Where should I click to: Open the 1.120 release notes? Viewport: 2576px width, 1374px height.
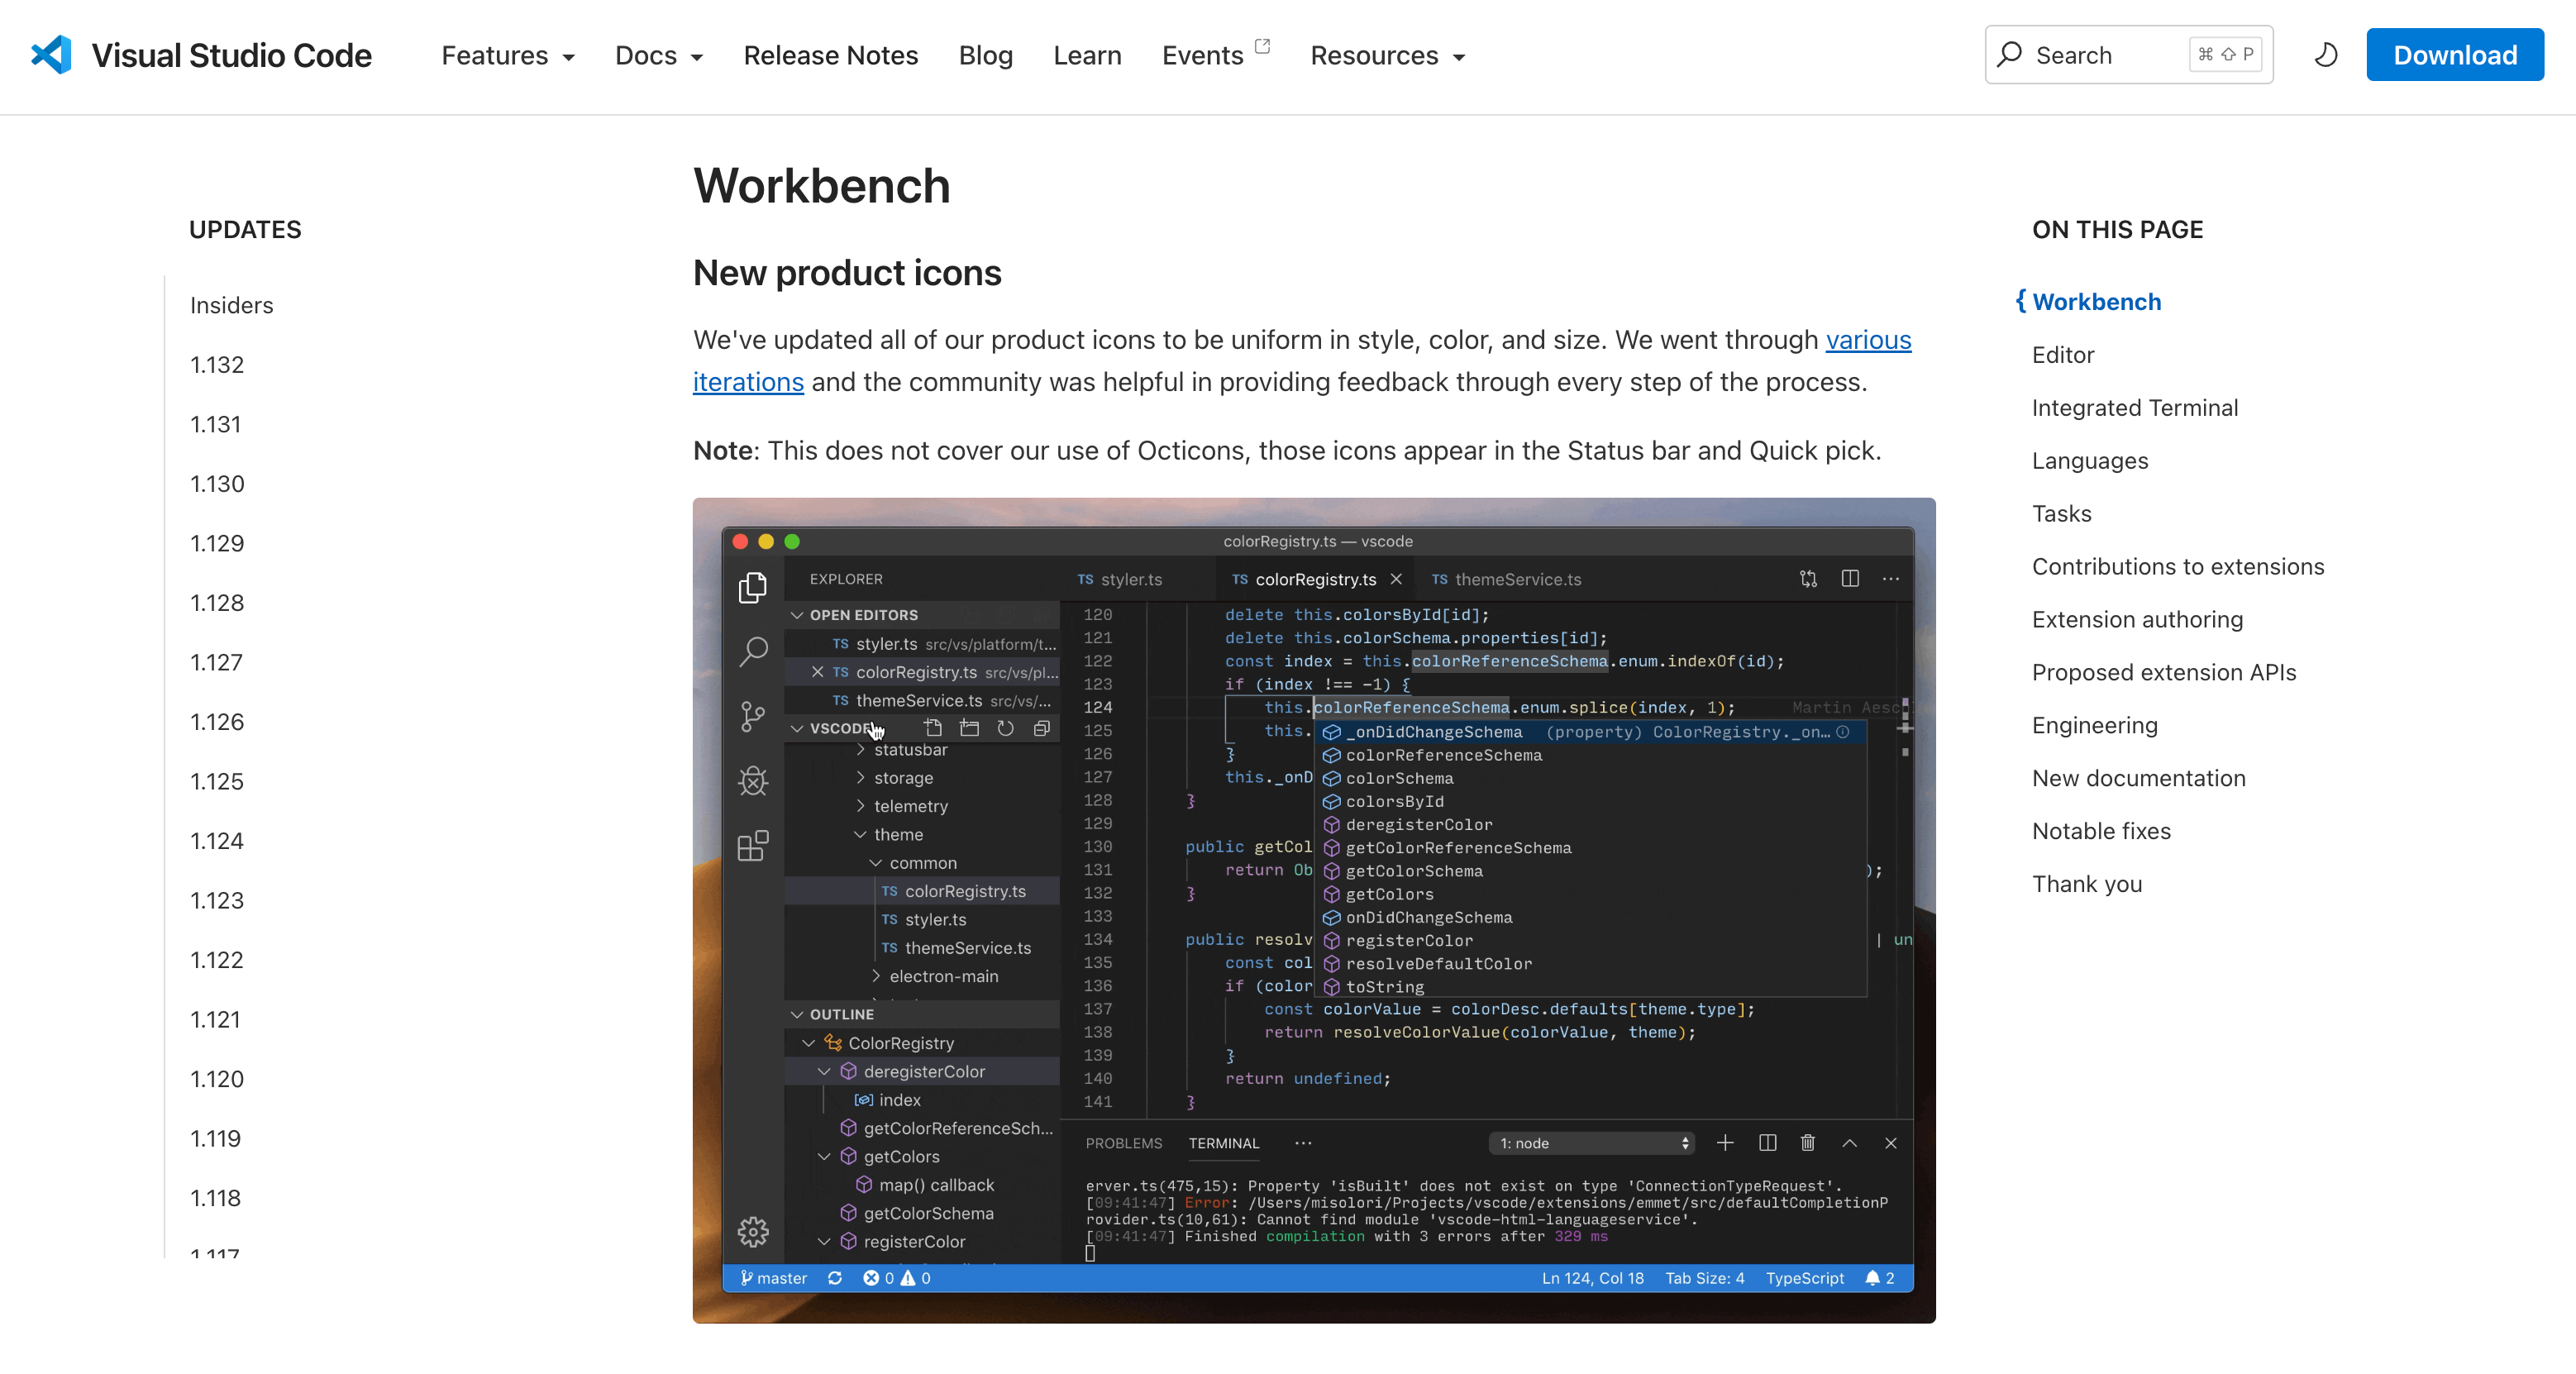[217, 1079]
